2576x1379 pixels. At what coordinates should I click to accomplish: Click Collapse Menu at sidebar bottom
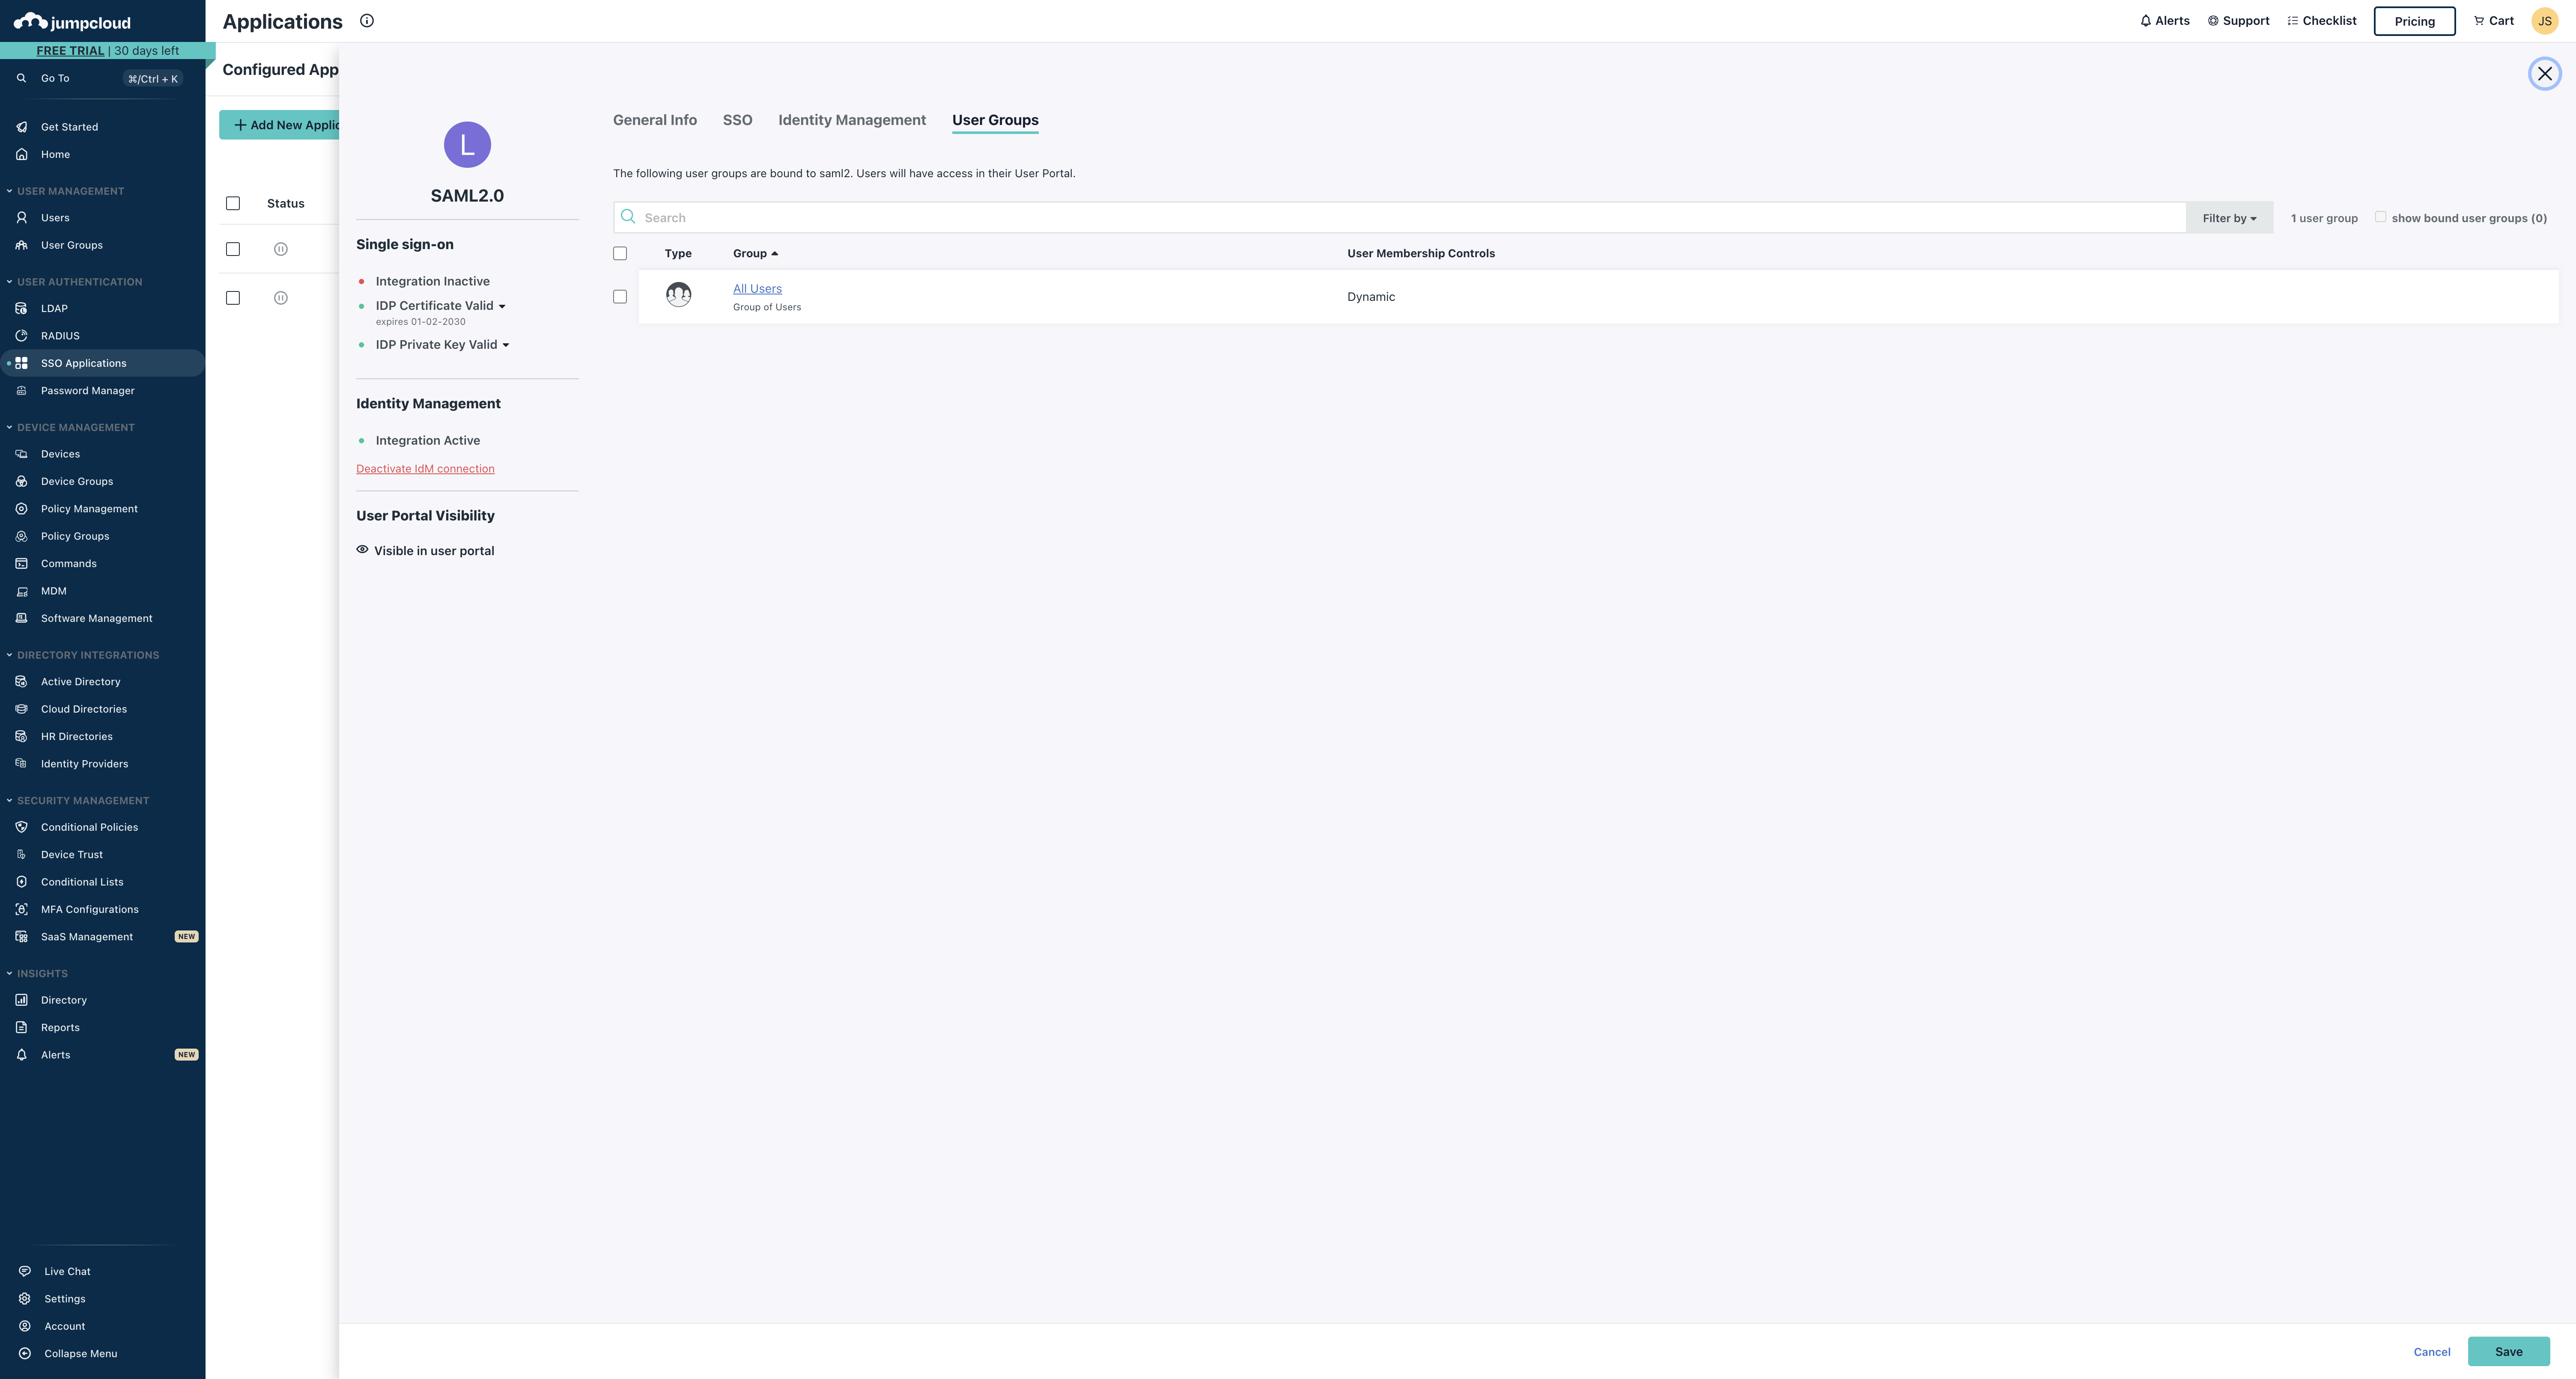coord(80,1354)
